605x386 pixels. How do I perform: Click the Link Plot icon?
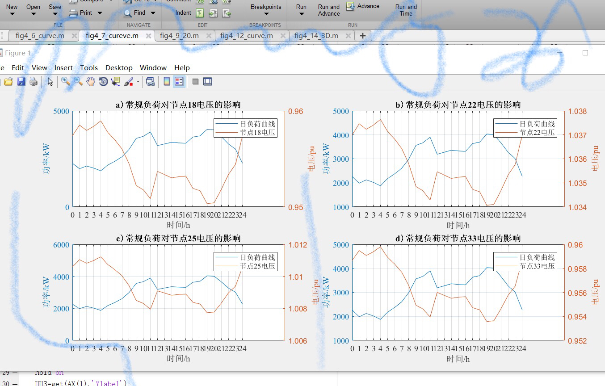pos(150,82)
